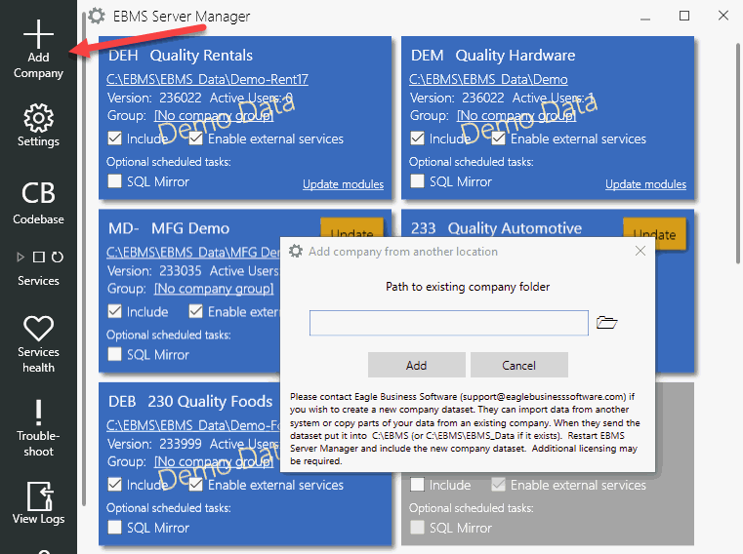Browse for folder using the folder icon
The height and width of the screenshot is (554, 743).
coord(606,323)
